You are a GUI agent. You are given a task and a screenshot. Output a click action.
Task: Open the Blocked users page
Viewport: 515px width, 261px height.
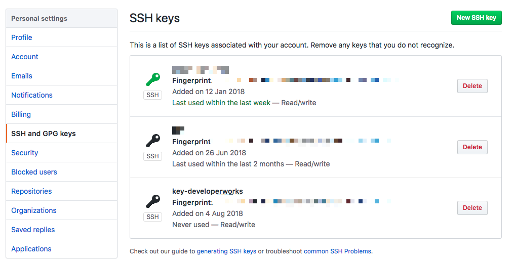coord(34,172)
